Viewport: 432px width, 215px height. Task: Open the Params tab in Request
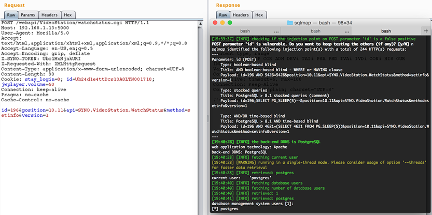tap(28, 15)
